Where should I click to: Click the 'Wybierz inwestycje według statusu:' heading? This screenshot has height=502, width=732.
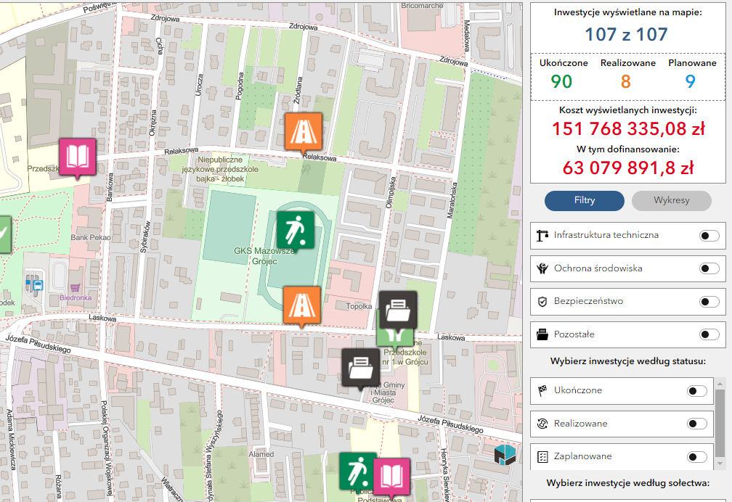pyautogui.click(x=628, y=361)
